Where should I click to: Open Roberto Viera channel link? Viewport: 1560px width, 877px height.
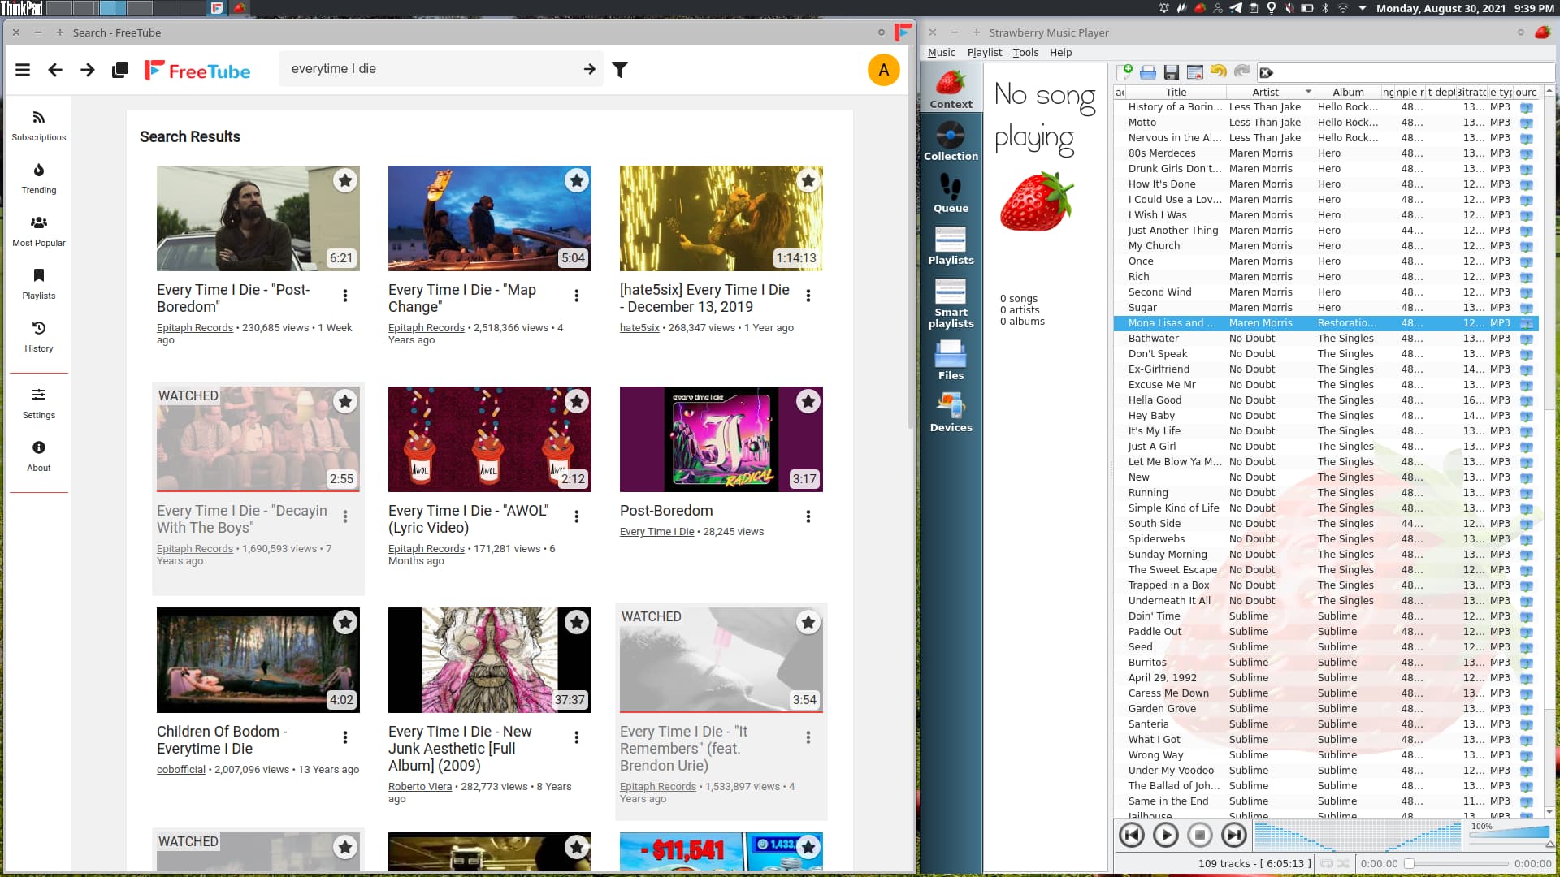(420, 787)
